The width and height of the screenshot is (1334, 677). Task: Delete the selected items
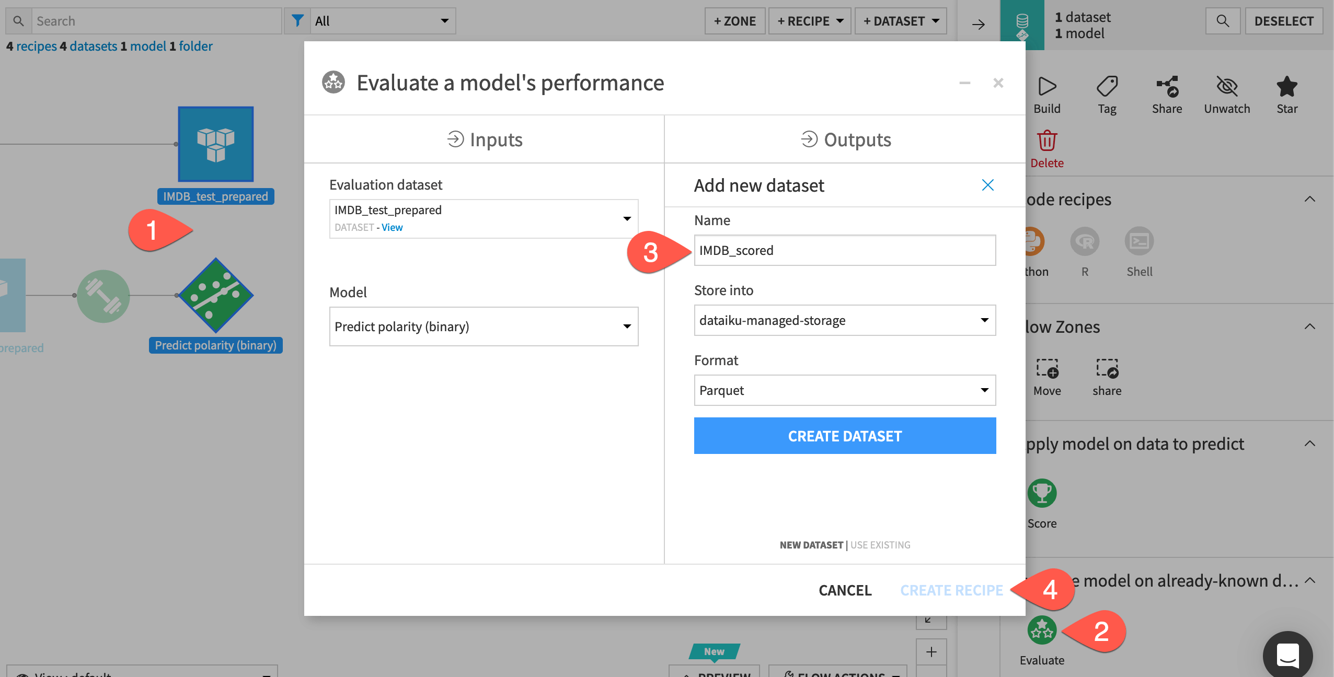click(1046, 141)
